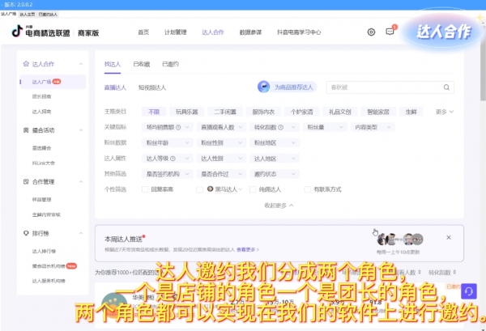
Task: Click the 撮合活动 sidebar icon
Action: click(26, 130)
